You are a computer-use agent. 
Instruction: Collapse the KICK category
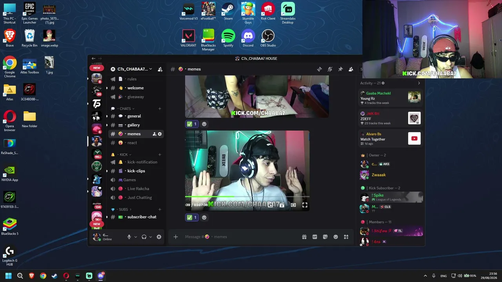pyautogui.click(x=125, y=155)
